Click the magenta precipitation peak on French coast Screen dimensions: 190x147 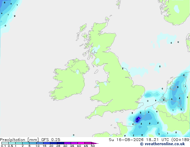pos(139,118)
